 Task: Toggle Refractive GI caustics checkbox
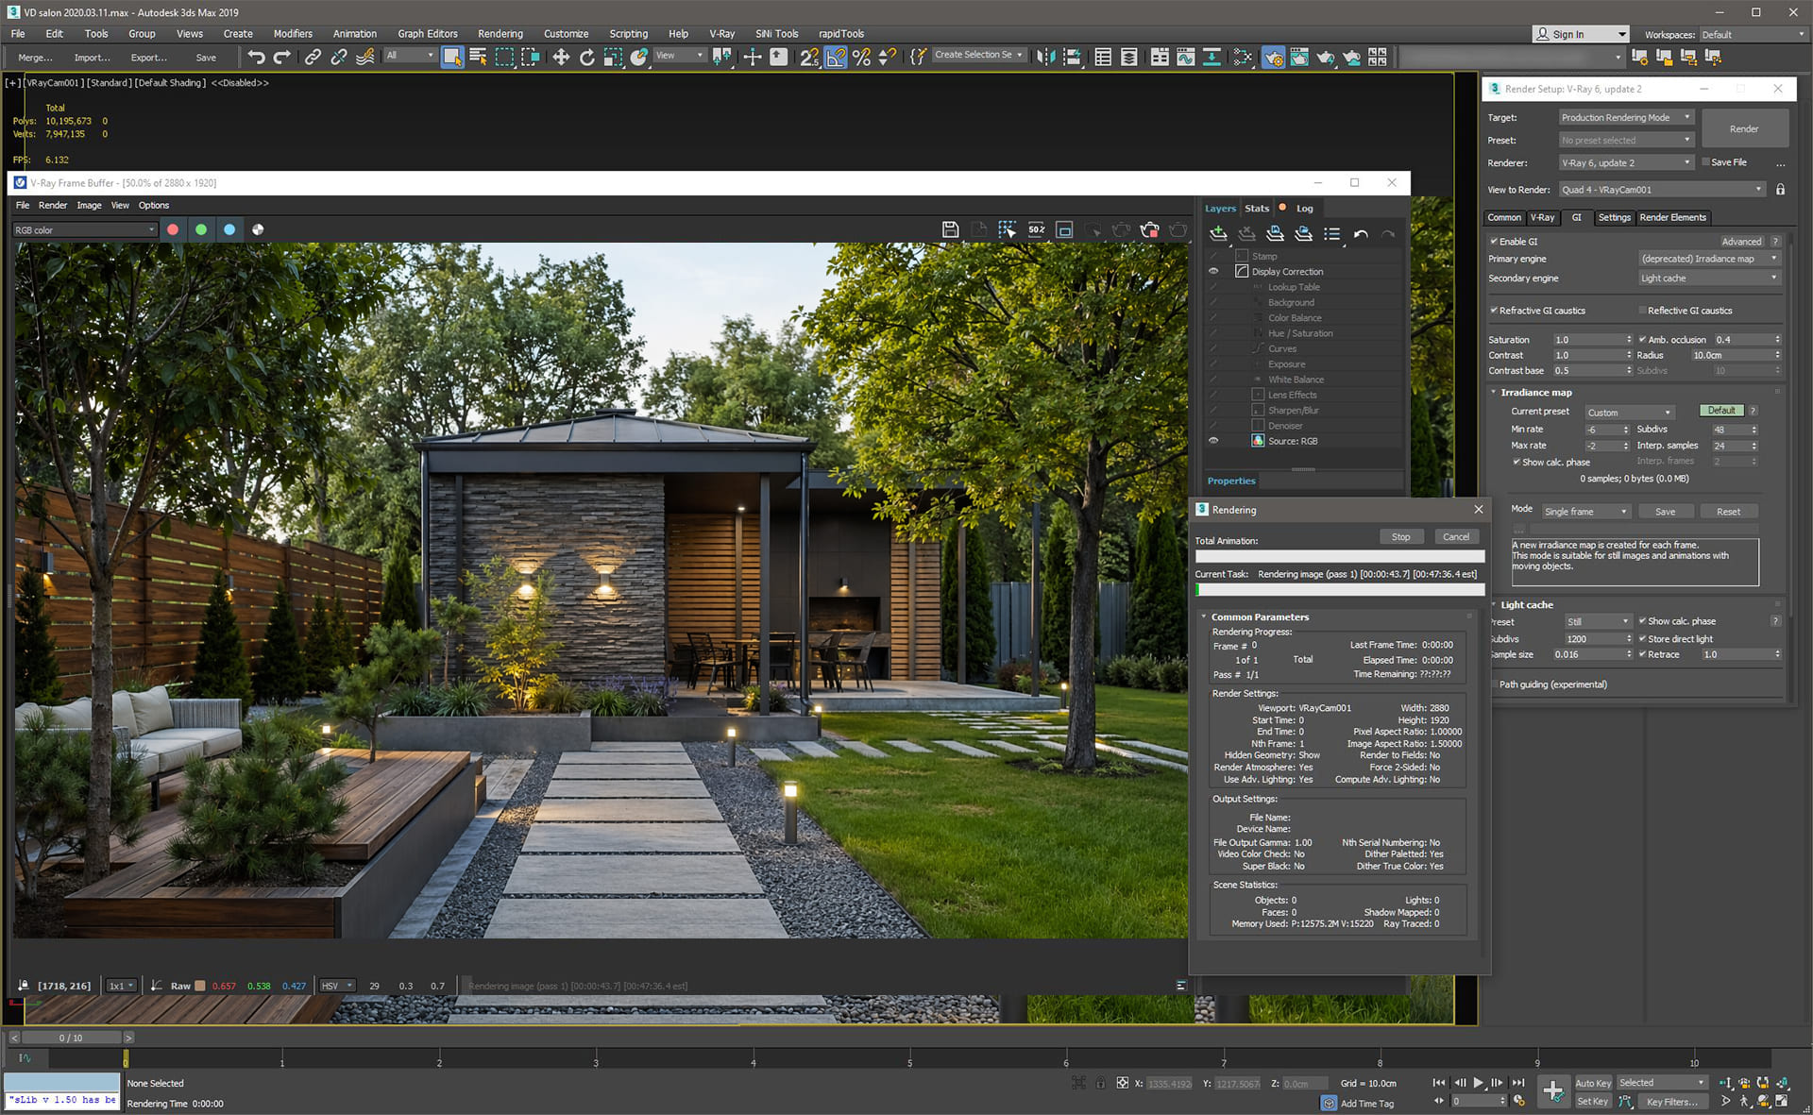pos(1494,311)
